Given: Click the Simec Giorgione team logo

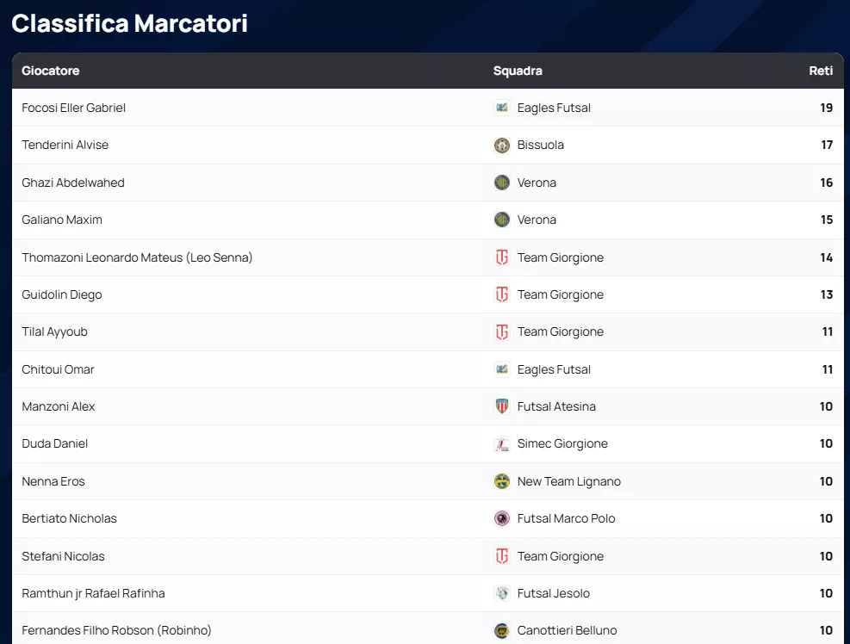Looking at the screenshot, I should [501, 444].
